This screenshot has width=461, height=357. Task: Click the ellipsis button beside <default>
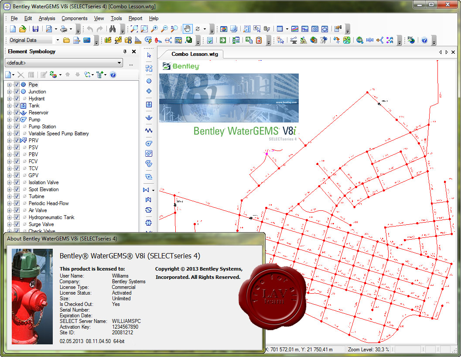[x=131, y=65]
